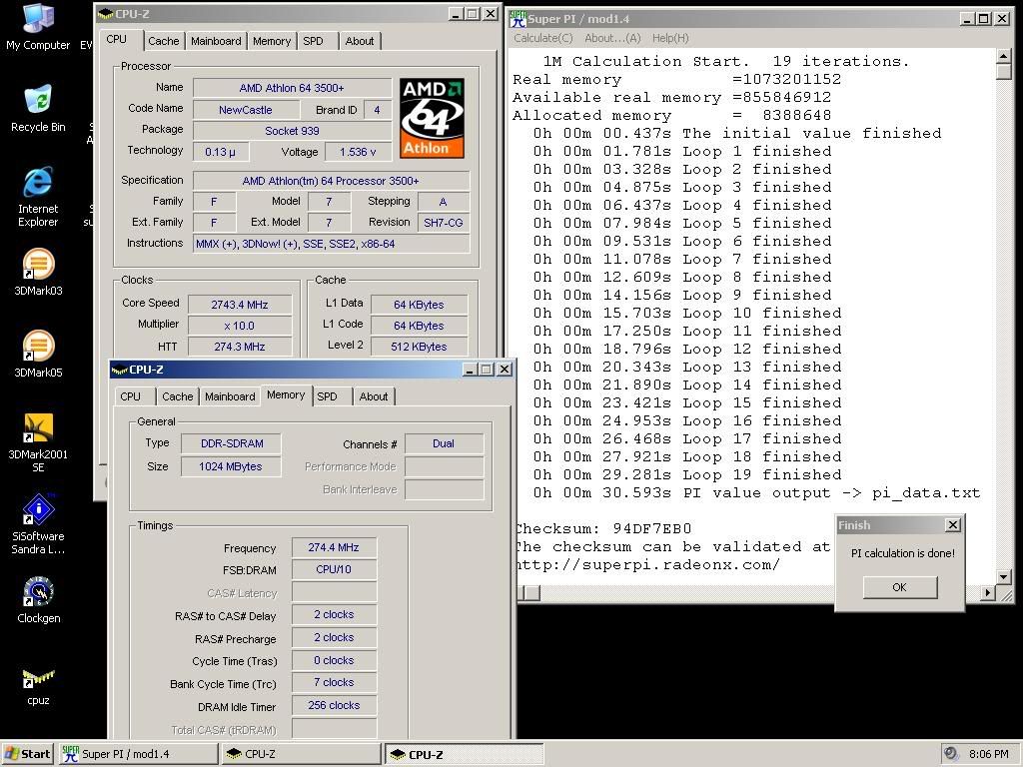1023x767 pixels.
Task: Click the Super PI title bar icon
Action: click(518, 19)
